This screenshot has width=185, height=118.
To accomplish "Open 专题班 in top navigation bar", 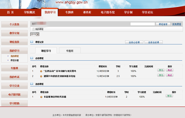I will pos(69,12).
